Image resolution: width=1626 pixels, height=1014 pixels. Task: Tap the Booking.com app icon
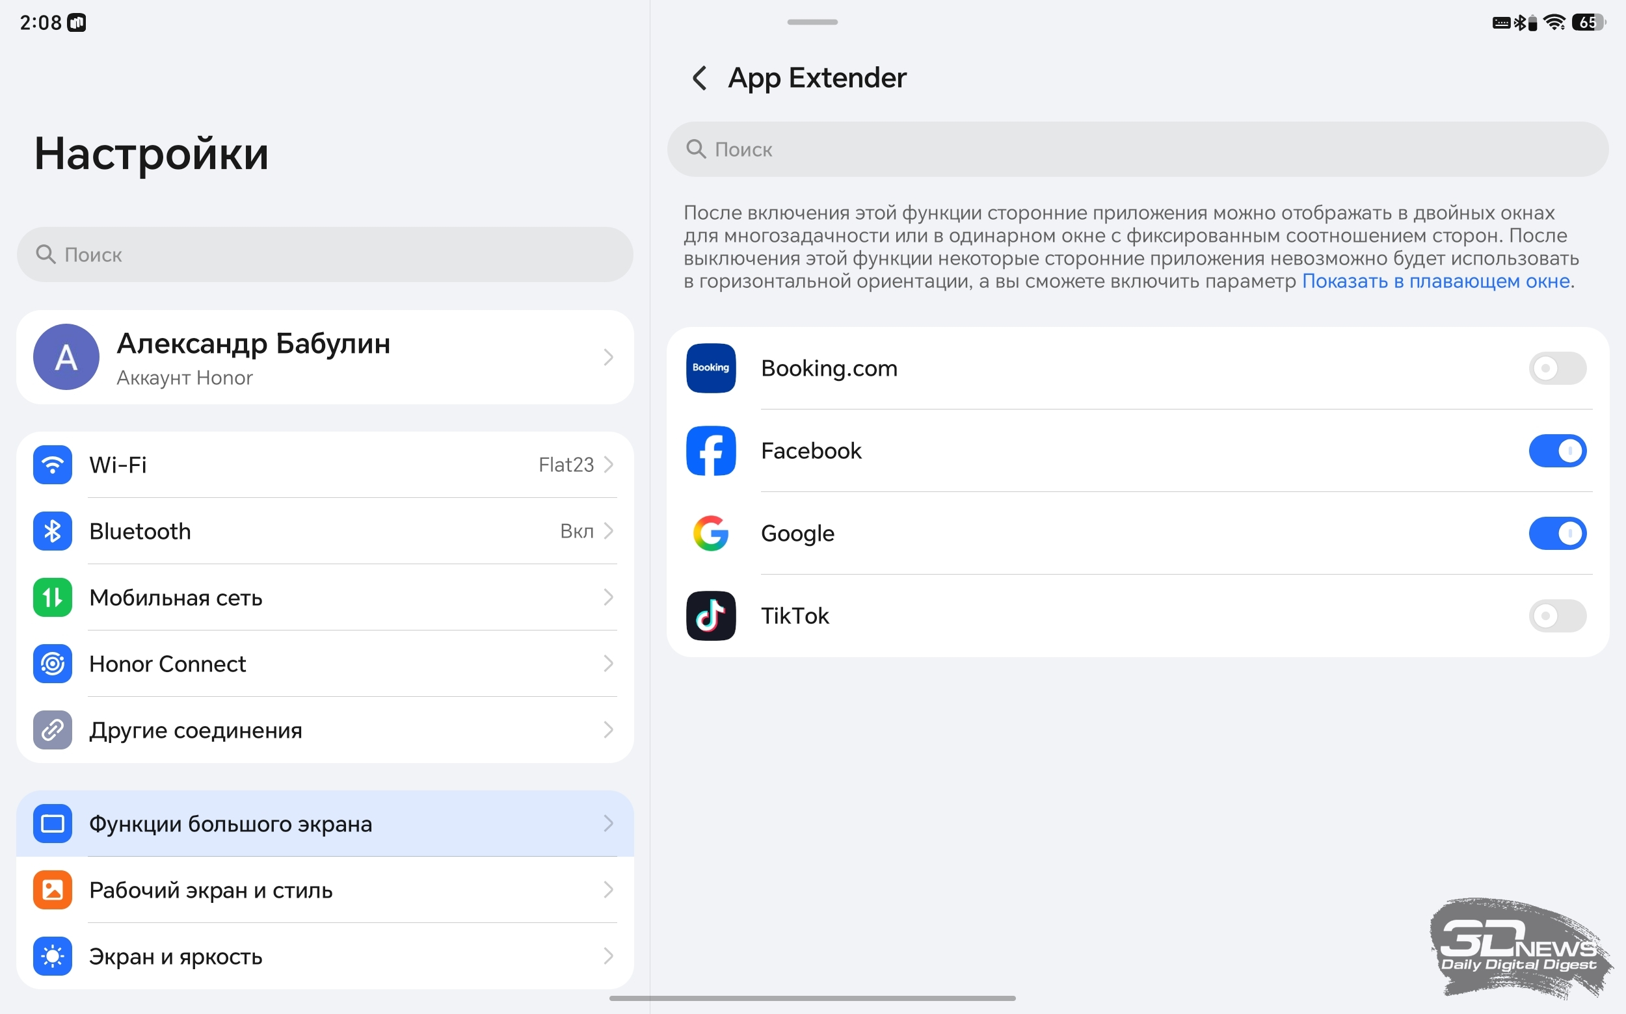tap(711, 368)
